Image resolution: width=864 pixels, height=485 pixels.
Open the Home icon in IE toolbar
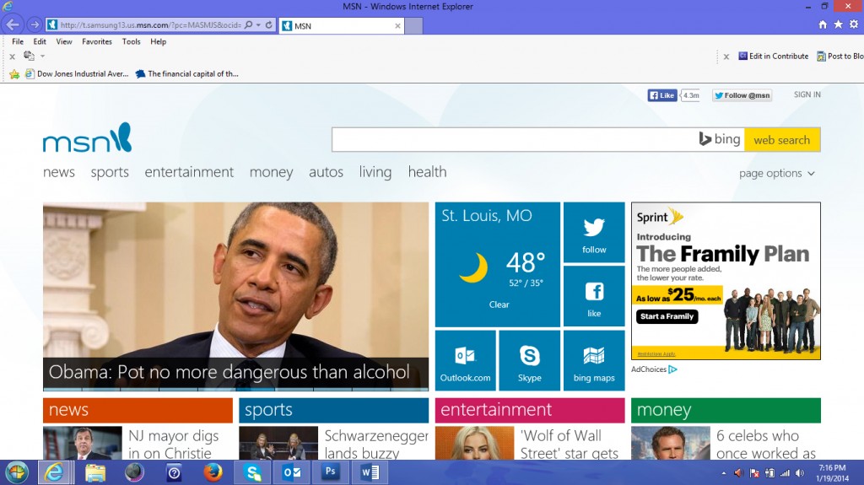(x=823, y=24)
